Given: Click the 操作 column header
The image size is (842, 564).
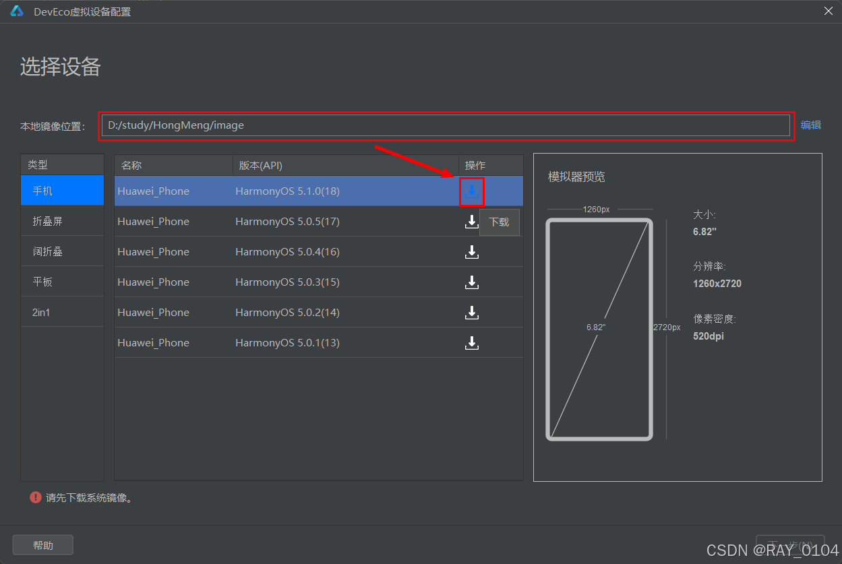Looking at the screenshot, I should pyautogui.click(x=491, y=165).
